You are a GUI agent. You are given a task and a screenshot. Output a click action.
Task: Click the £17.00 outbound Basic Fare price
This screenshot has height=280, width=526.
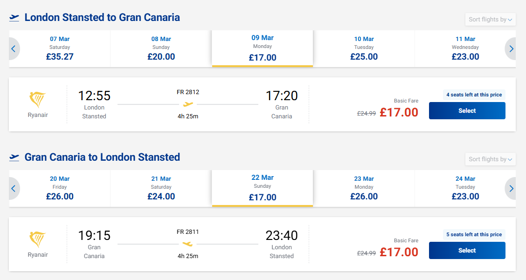pyautogui.click(x=399, y=112)
